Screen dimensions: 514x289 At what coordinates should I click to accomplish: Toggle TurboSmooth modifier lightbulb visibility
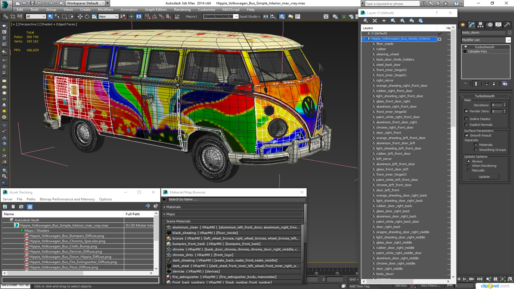pyautogui.click(x=466, y=47)
